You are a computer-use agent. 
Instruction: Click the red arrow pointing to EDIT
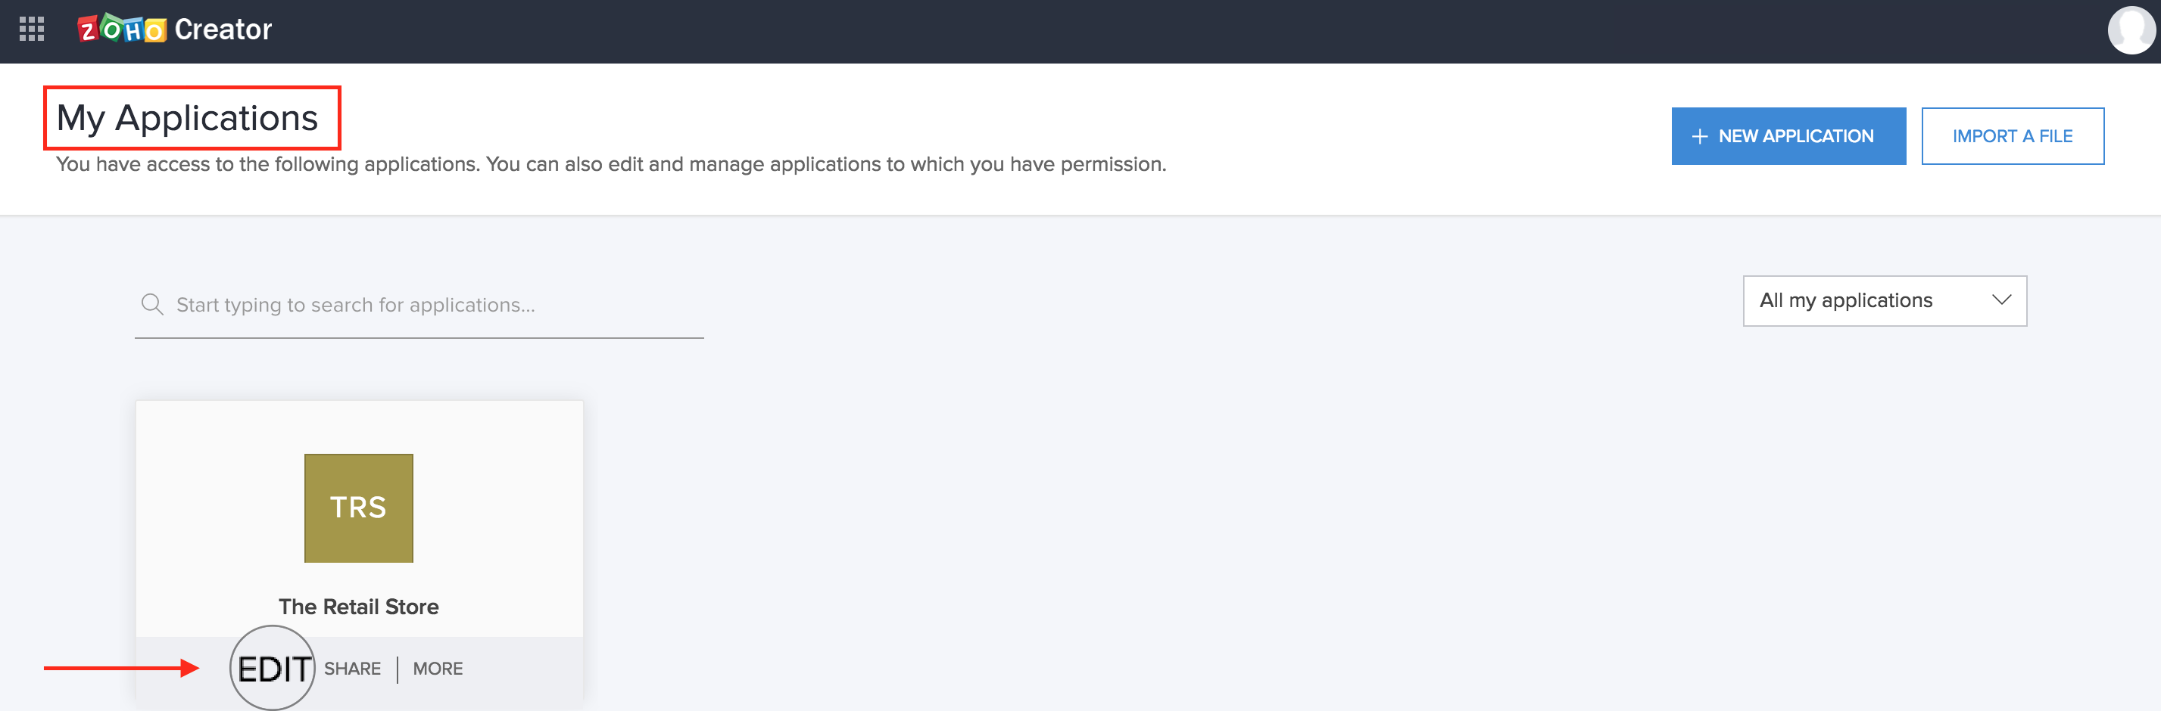122,668
